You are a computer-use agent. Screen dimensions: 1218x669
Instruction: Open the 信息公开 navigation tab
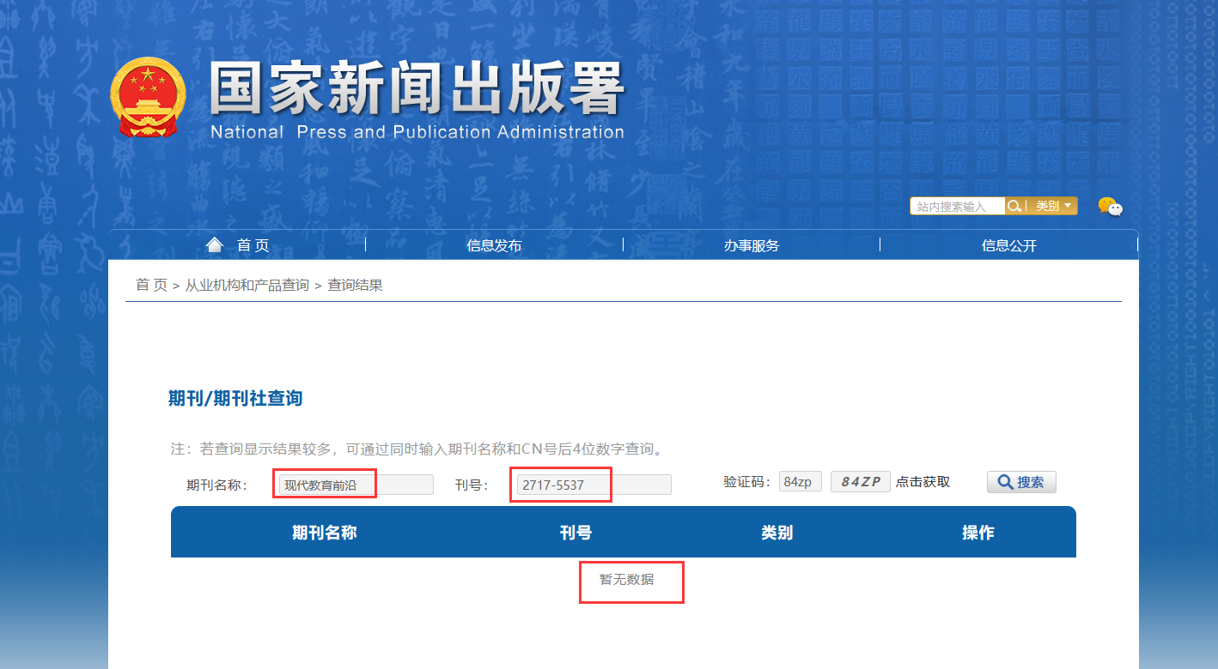pos(1009,245)
